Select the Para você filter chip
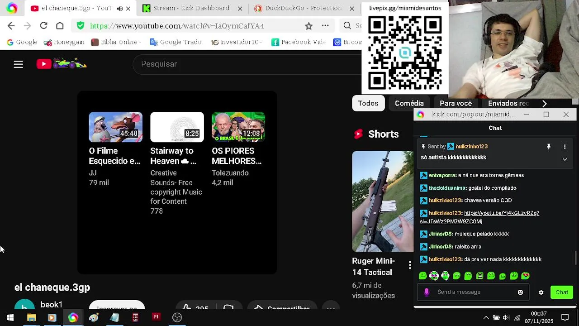The height and width of the screenshot is (326, 579). click(456, 104)
